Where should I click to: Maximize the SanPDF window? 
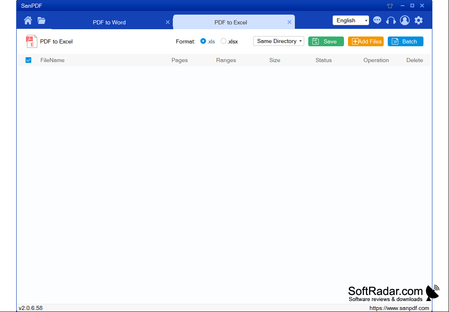pyautogui.click(x=412, y=5)
